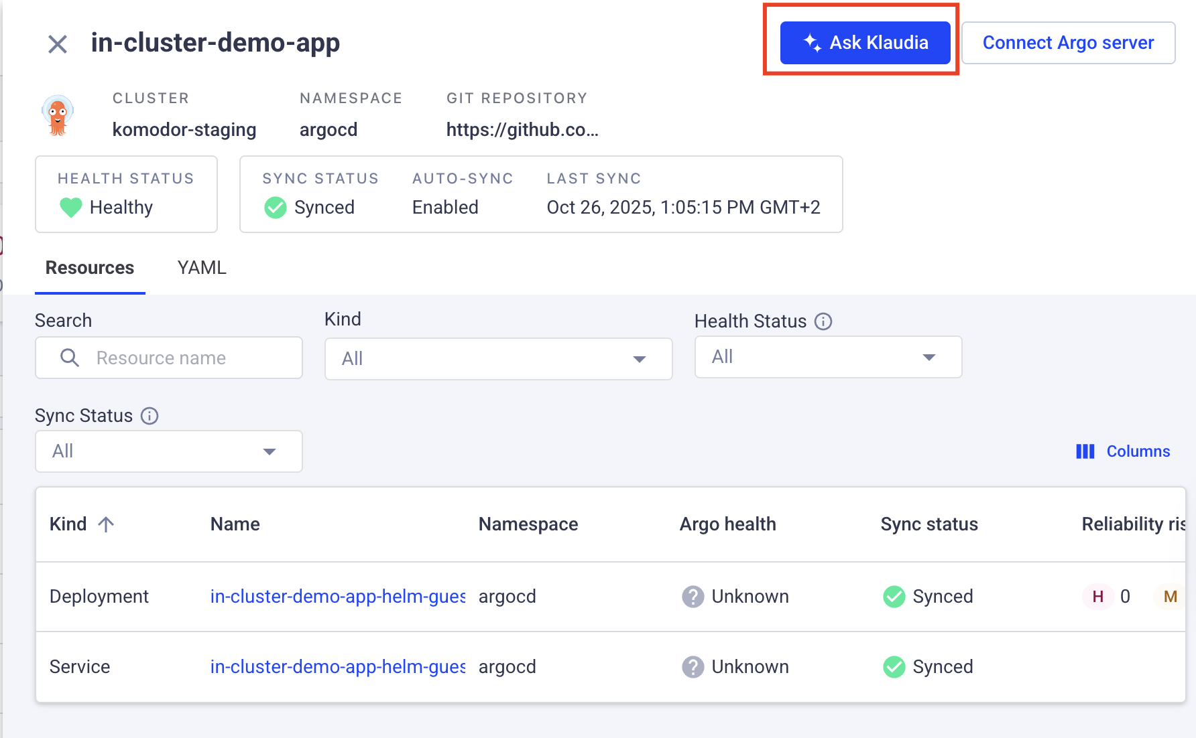Click the H reliability risk badge
The image size is (1196, 738).
(1097, 597)
